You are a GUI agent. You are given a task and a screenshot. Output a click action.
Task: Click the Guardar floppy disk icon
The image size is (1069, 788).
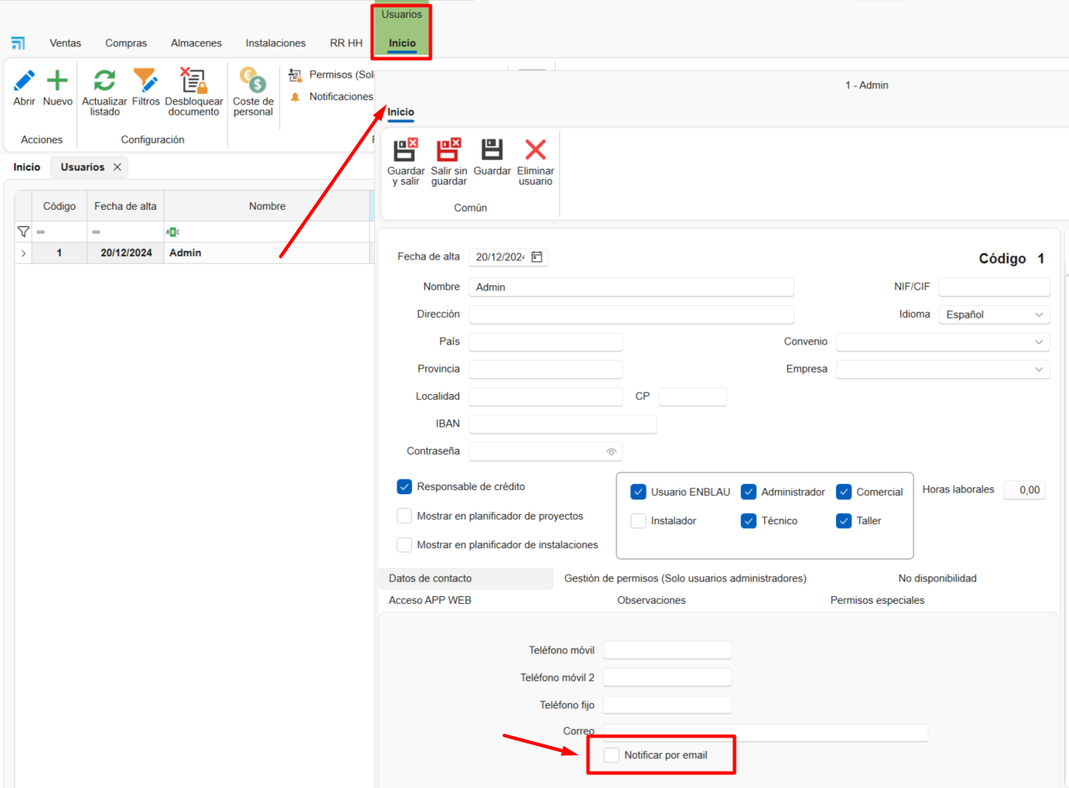click(x=492, y=150)
